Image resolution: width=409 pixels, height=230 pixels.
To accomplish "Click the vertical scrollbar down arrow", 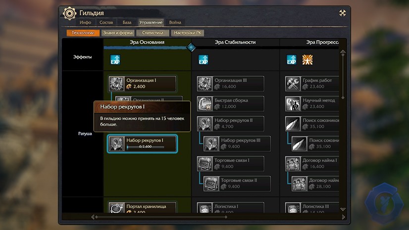I will pyautogui.click(x=343, y=209).
